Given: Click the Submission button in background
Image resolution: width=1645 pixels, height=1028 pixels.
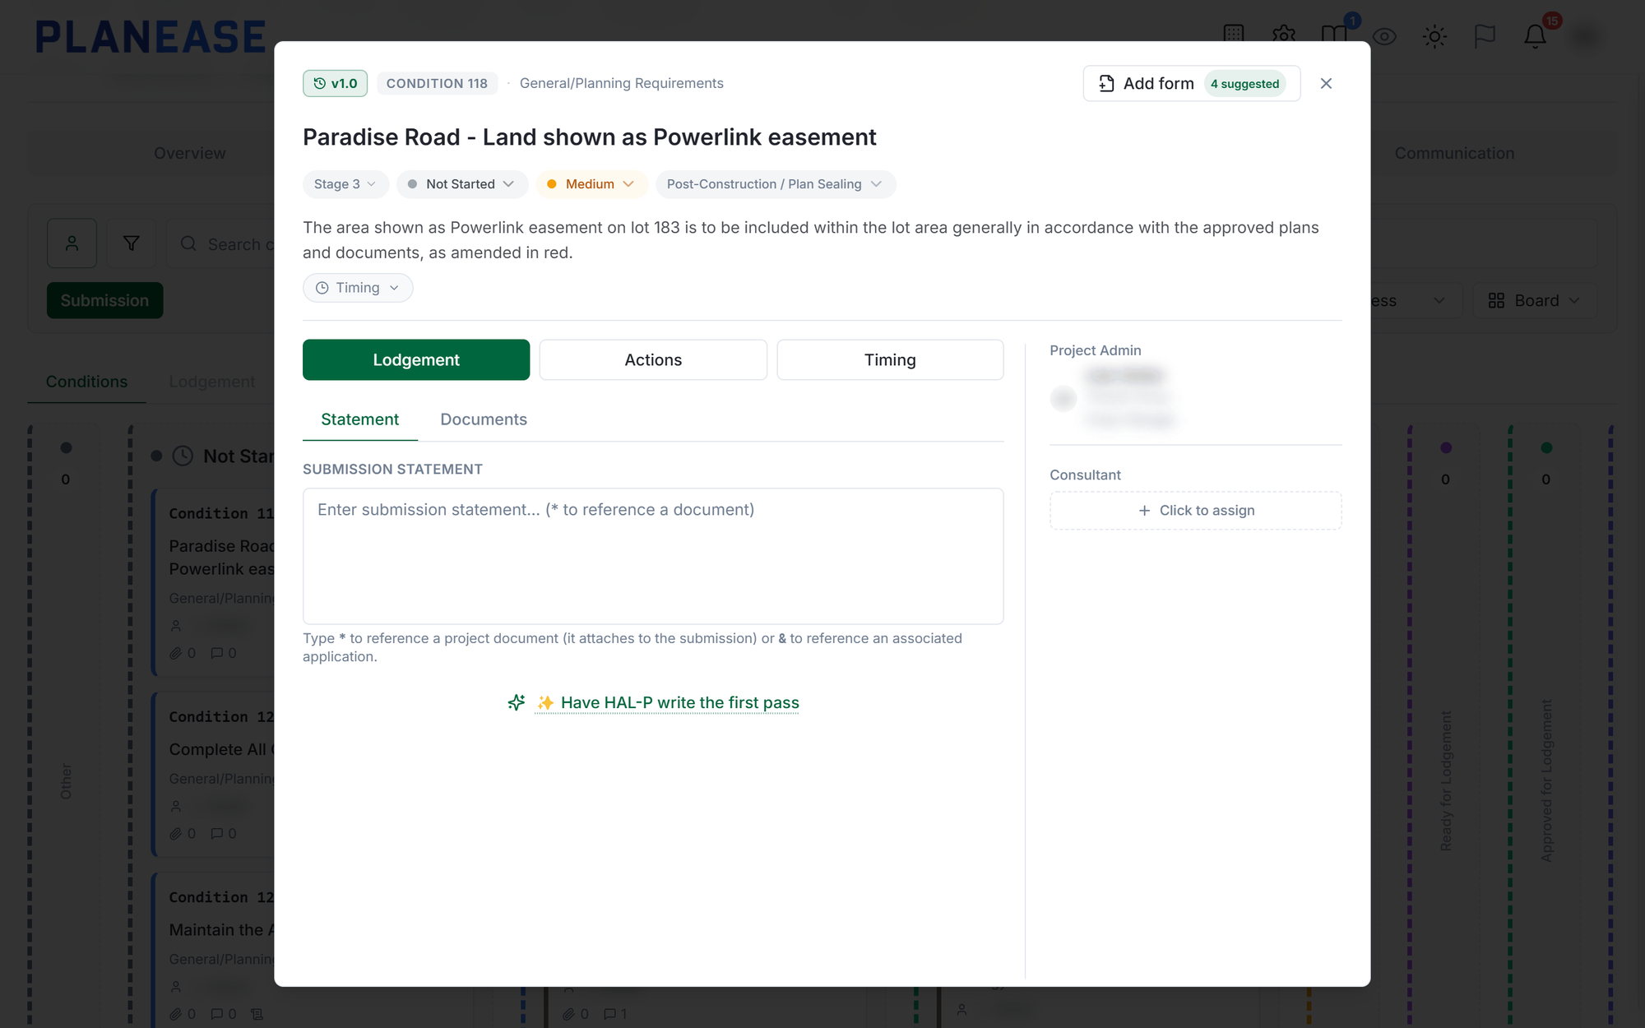Looking at the screenshot, I should (104, 301).
